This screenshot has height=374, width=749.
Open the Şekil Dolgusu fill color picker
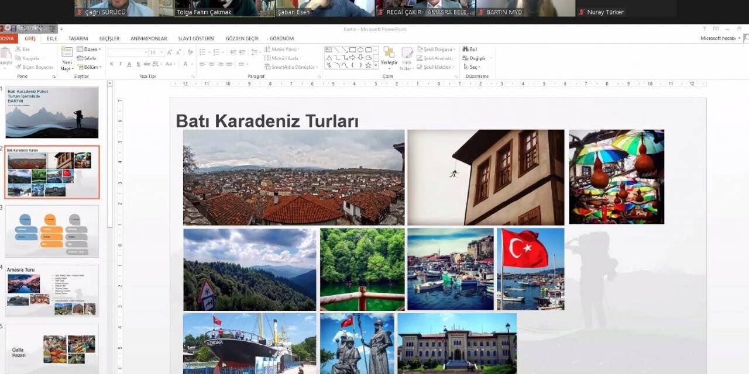click(436, 49)
